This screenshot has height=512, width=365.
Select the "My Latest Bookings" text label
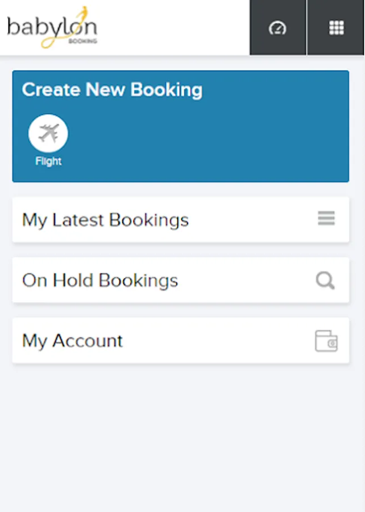point(105,220)
